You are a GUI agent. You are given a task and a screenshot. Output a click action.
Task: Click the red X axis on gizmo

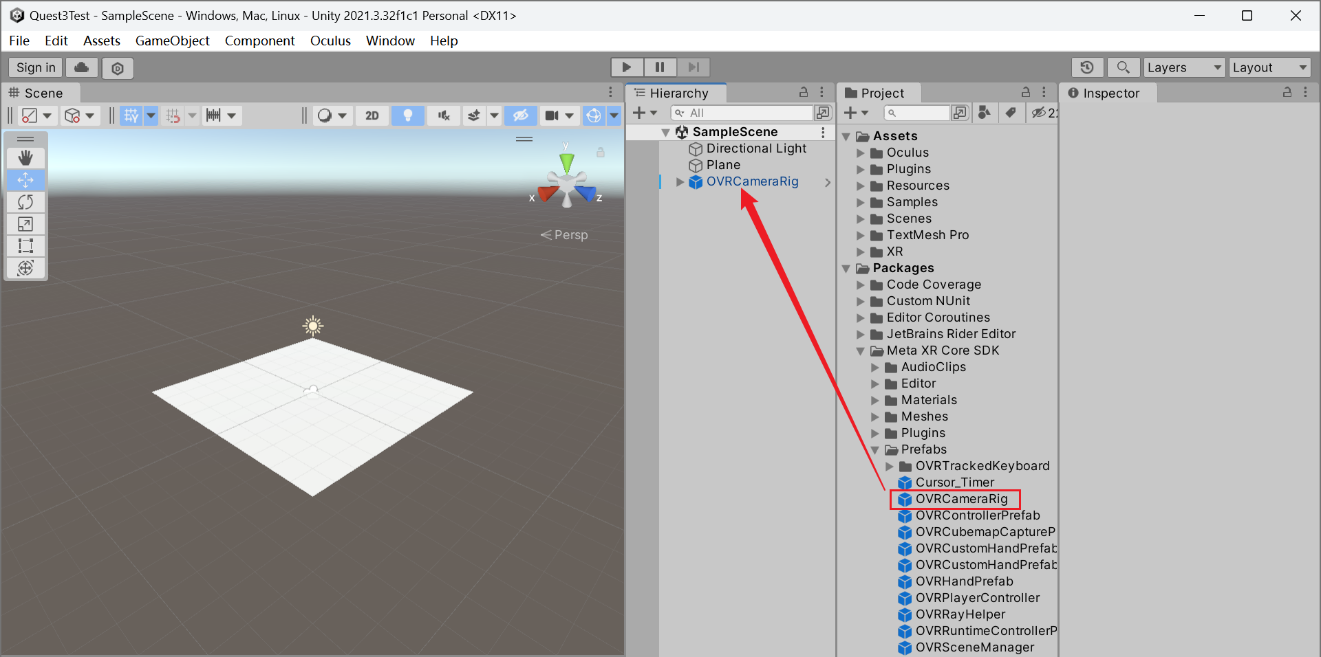click(x=548, y=193)
